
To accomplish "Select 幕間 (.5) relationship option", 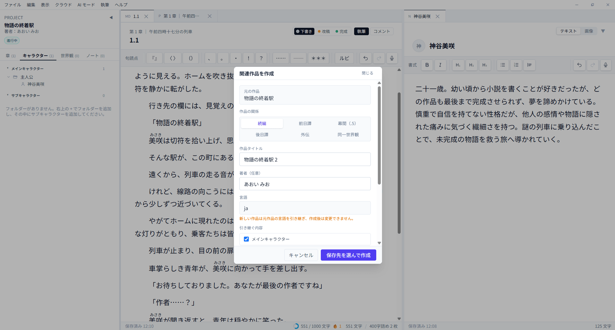I will coord(348,123).
